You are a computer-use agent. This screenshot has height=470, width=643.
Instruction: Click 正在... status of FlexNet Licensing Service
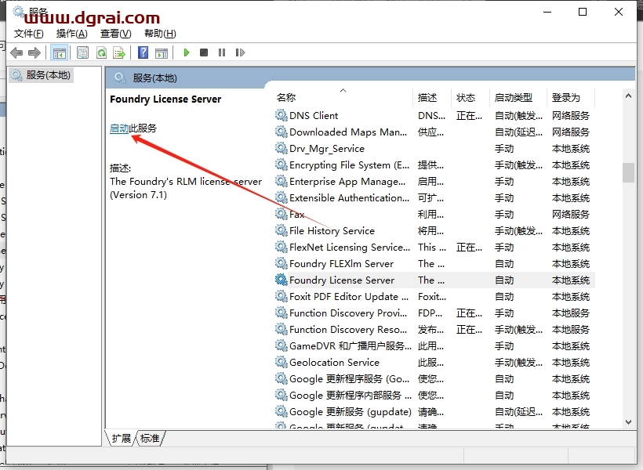click(x=469, y=247)
